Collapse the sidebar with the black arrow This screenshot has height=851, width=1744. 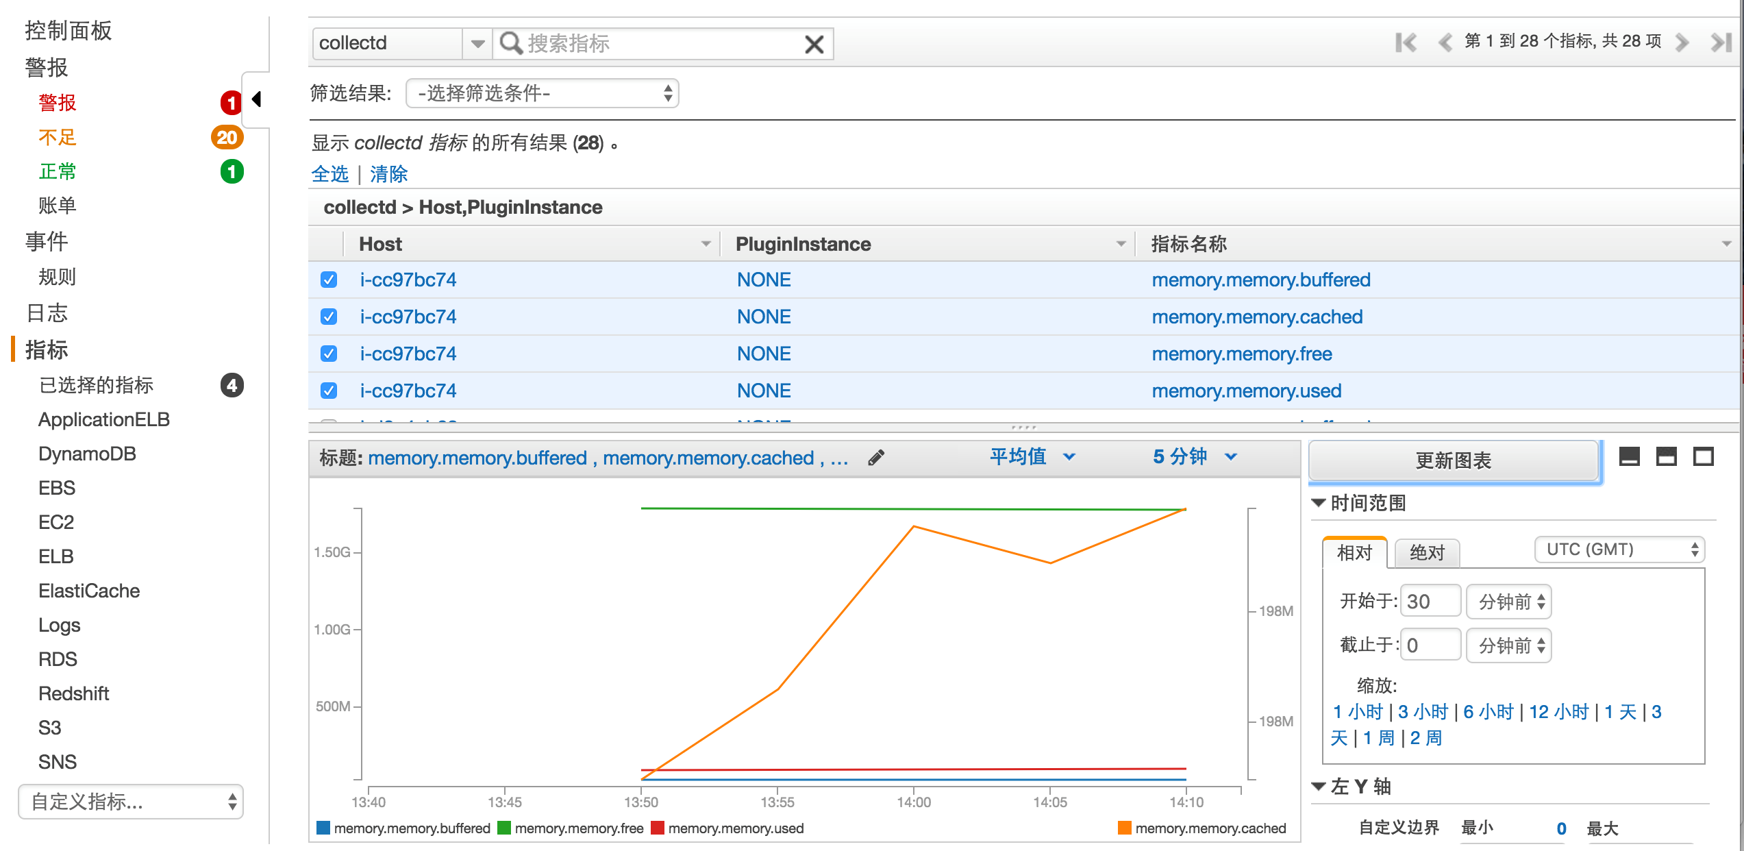[257, 99]
